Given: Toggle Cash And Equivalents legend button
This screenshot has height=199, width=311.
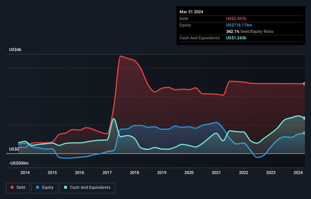Looking at the screenshot, I should (87, 188).
